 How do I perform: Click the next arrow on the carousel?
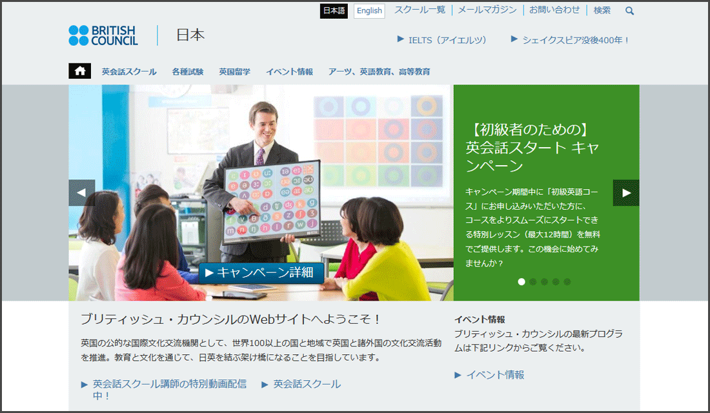click(625, 193)
